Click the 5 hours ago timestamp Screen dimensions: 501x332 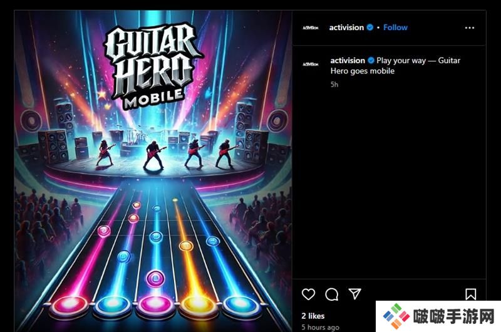point(321,327)
